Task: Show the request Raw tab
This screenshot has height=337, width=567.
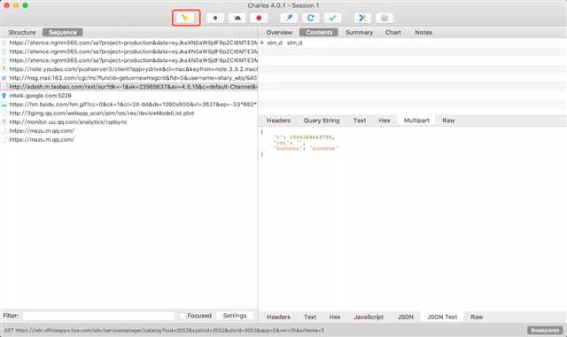Action: click(x=448, y=121)
